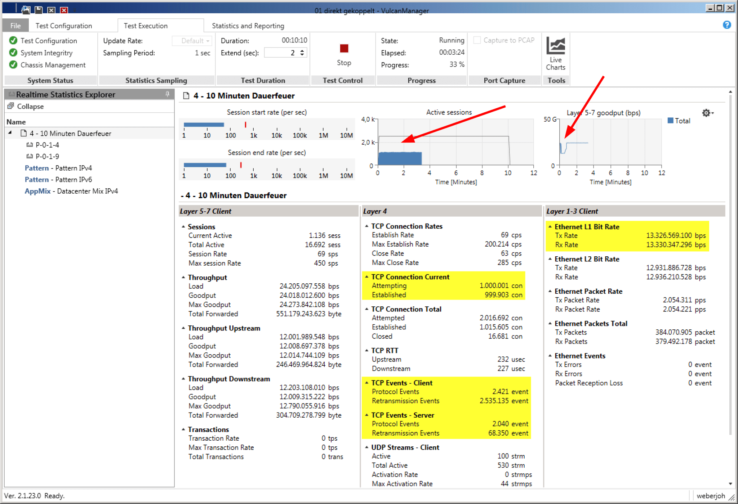Collapse the Ethernet Events group
This screenshot has height=504, width=738.
pyautogui.click(x=550, y=356)
